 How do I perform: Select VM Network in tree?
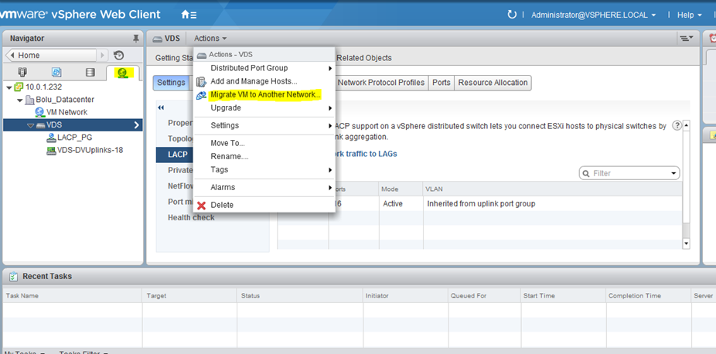(x=66, y=112)
